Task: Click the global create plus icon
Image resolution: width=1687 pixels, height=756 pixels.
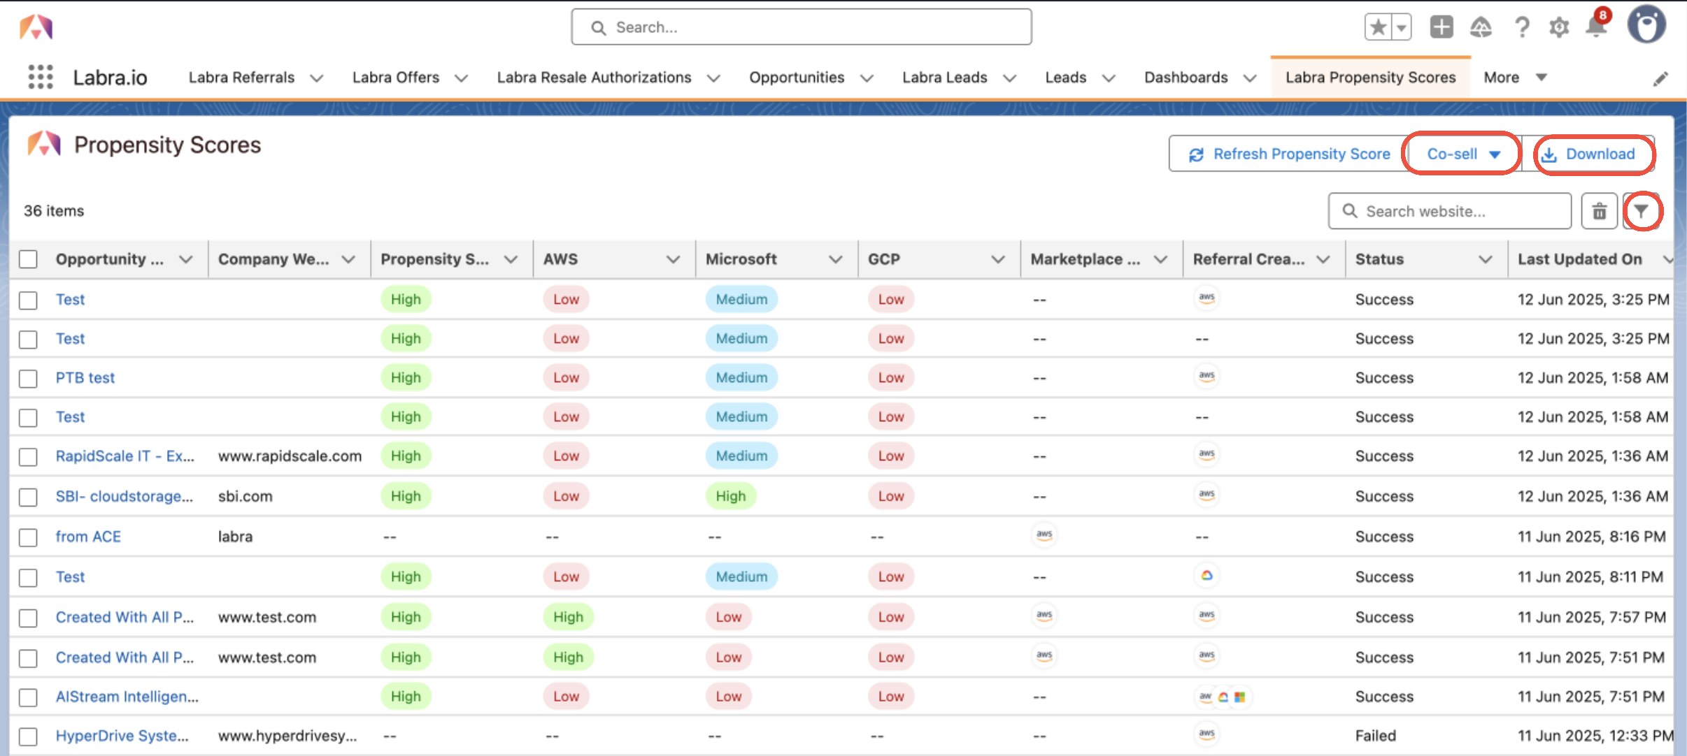Action: coord(1442,27)
